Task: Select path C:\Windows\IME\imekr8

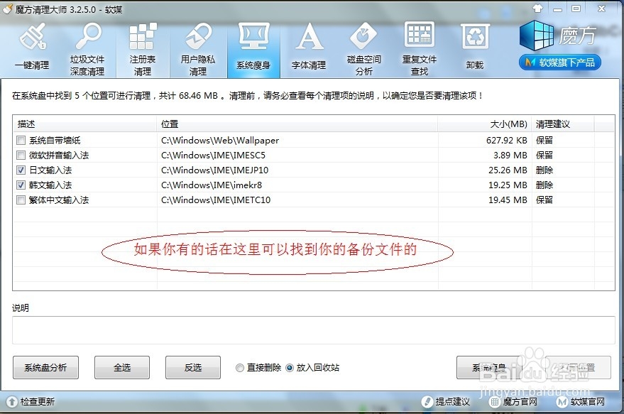Action: (x=212, y=185)
